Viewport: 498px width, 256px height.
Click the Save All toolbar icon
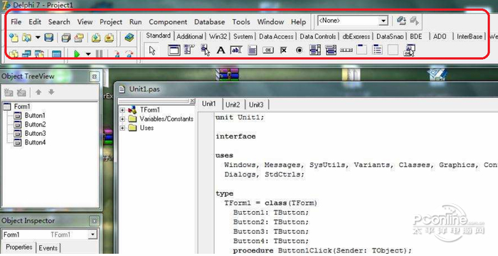65,38
